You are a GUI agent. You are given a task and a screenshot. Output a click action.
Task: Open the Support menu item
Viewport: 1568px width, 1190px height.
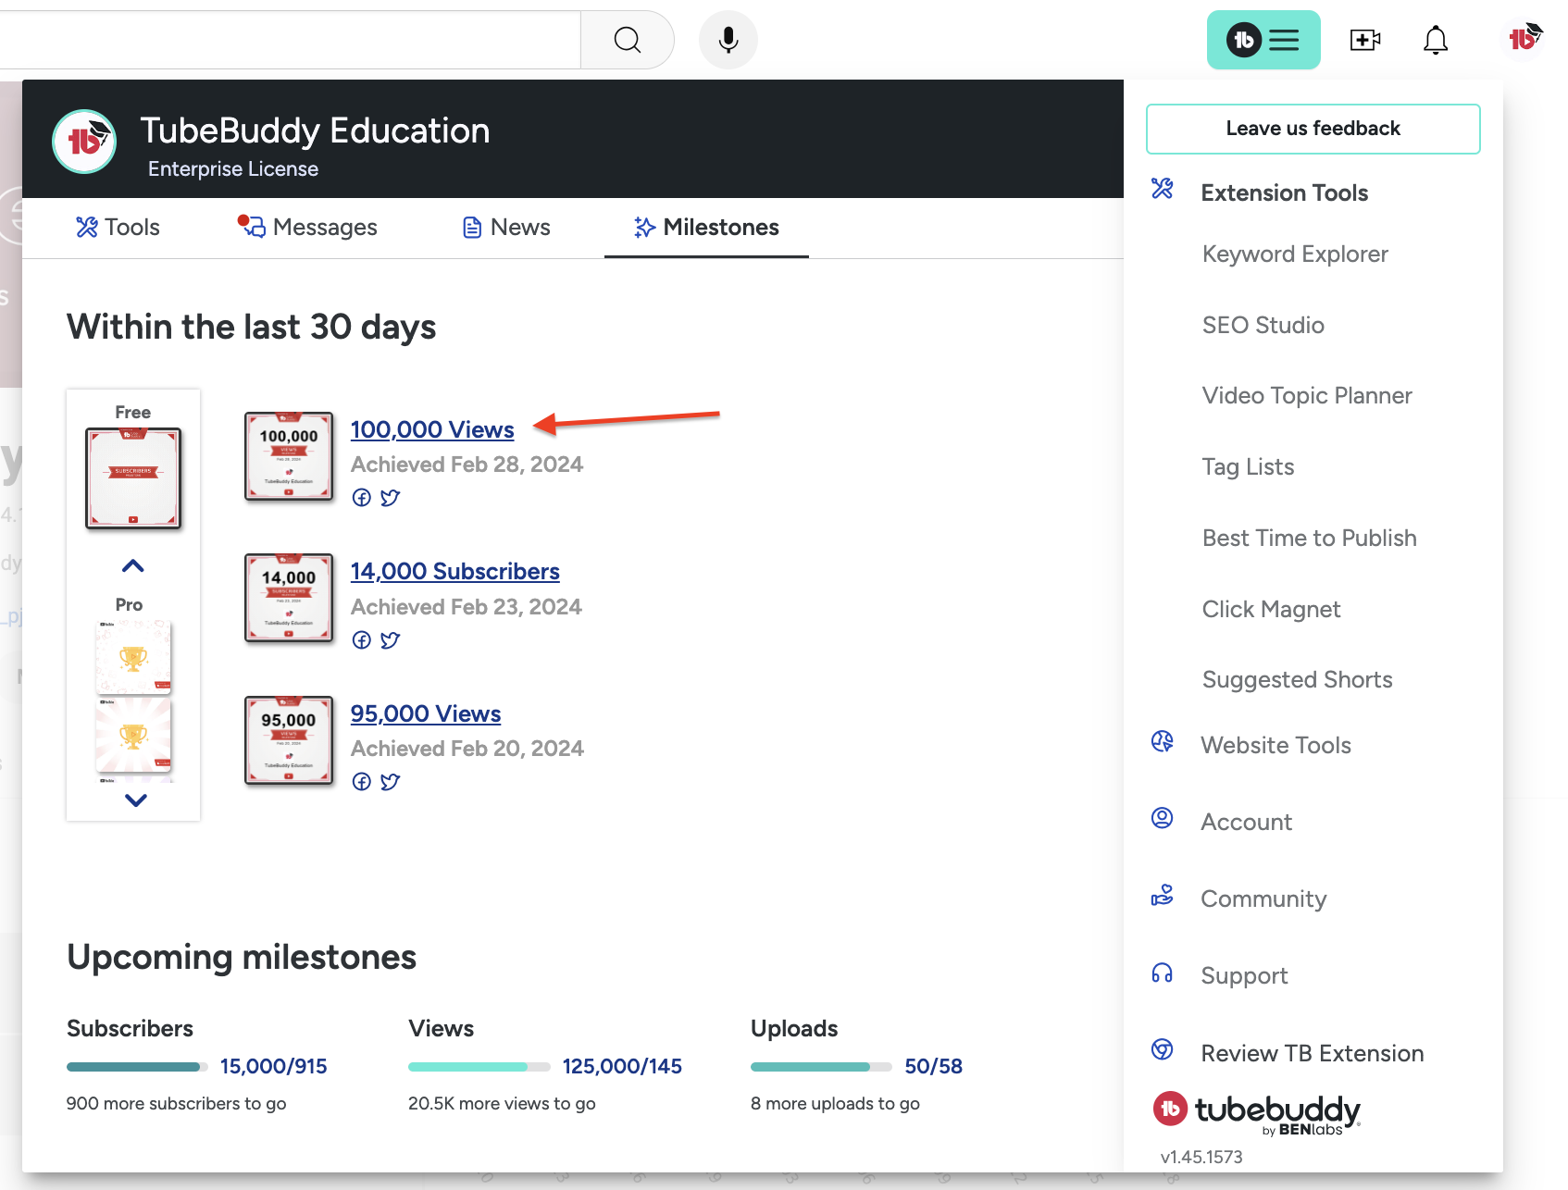(x=1244, y=976)
